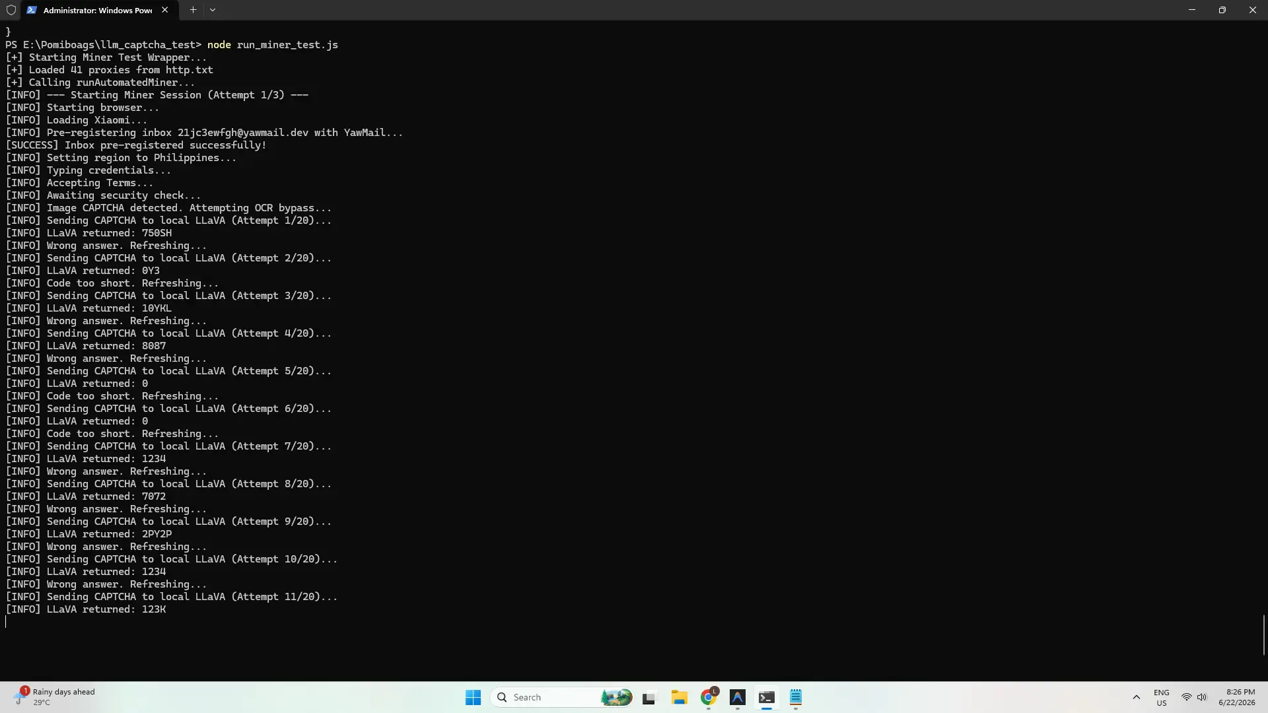Image resolution: width=1268 pixels, height=713 pixels.
Task: Click the landscape search highlight image
Action: (x=616, y=697)
